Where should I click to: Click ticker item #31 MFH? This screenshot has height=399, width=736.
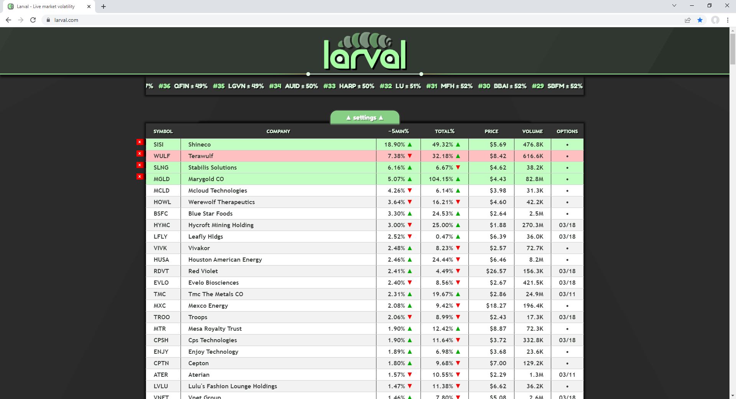coord(449,86)
